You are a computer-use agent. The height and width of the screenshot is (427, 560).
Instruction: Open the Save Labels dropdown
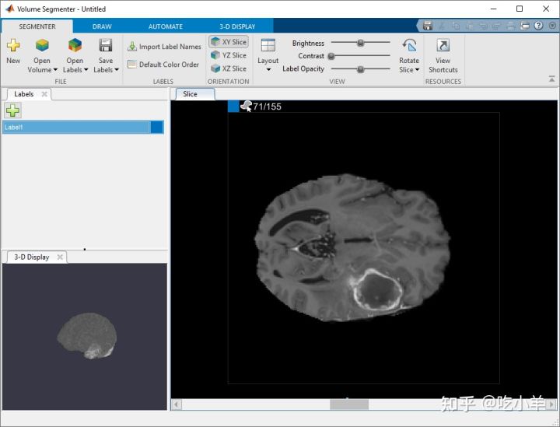click(x=106, y=69)
